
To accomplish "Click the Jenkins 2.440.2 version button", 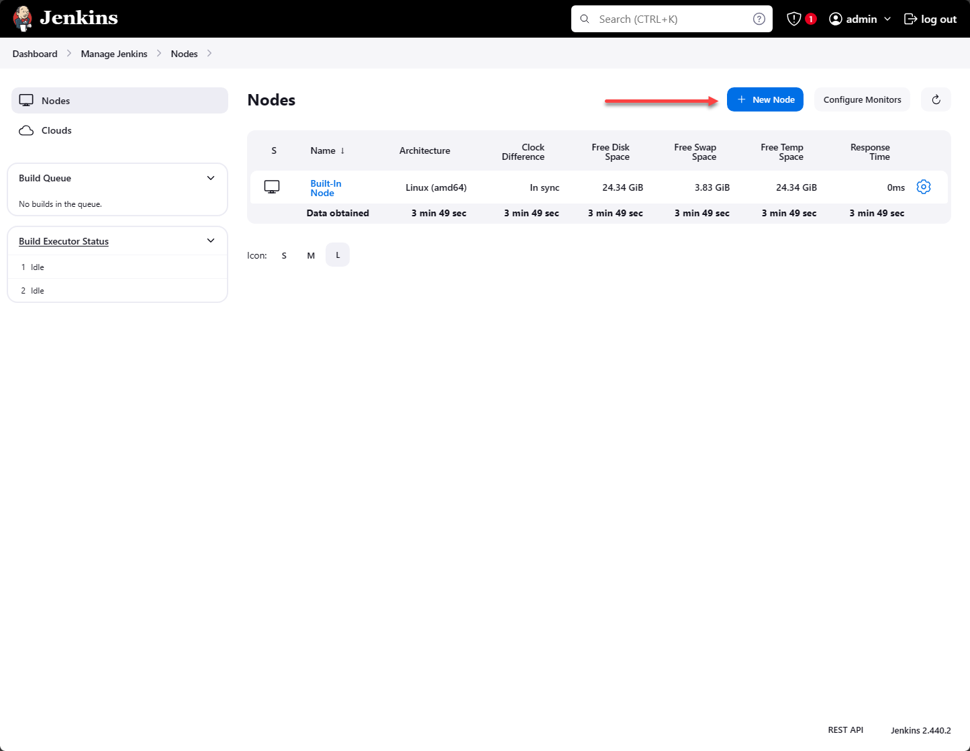I will tap(921, 730).
